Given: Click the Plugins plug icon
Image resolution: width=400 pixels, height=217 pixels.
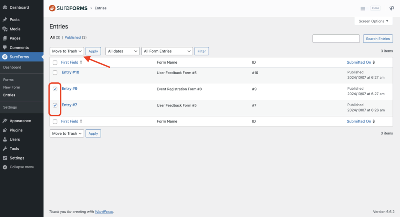Looking at the screenshot, I should point(5,130).
